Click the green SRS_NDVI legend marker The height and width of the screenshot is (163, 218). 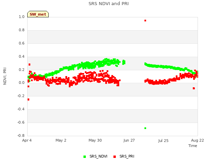pyautogui.click(x=84, y=157)
